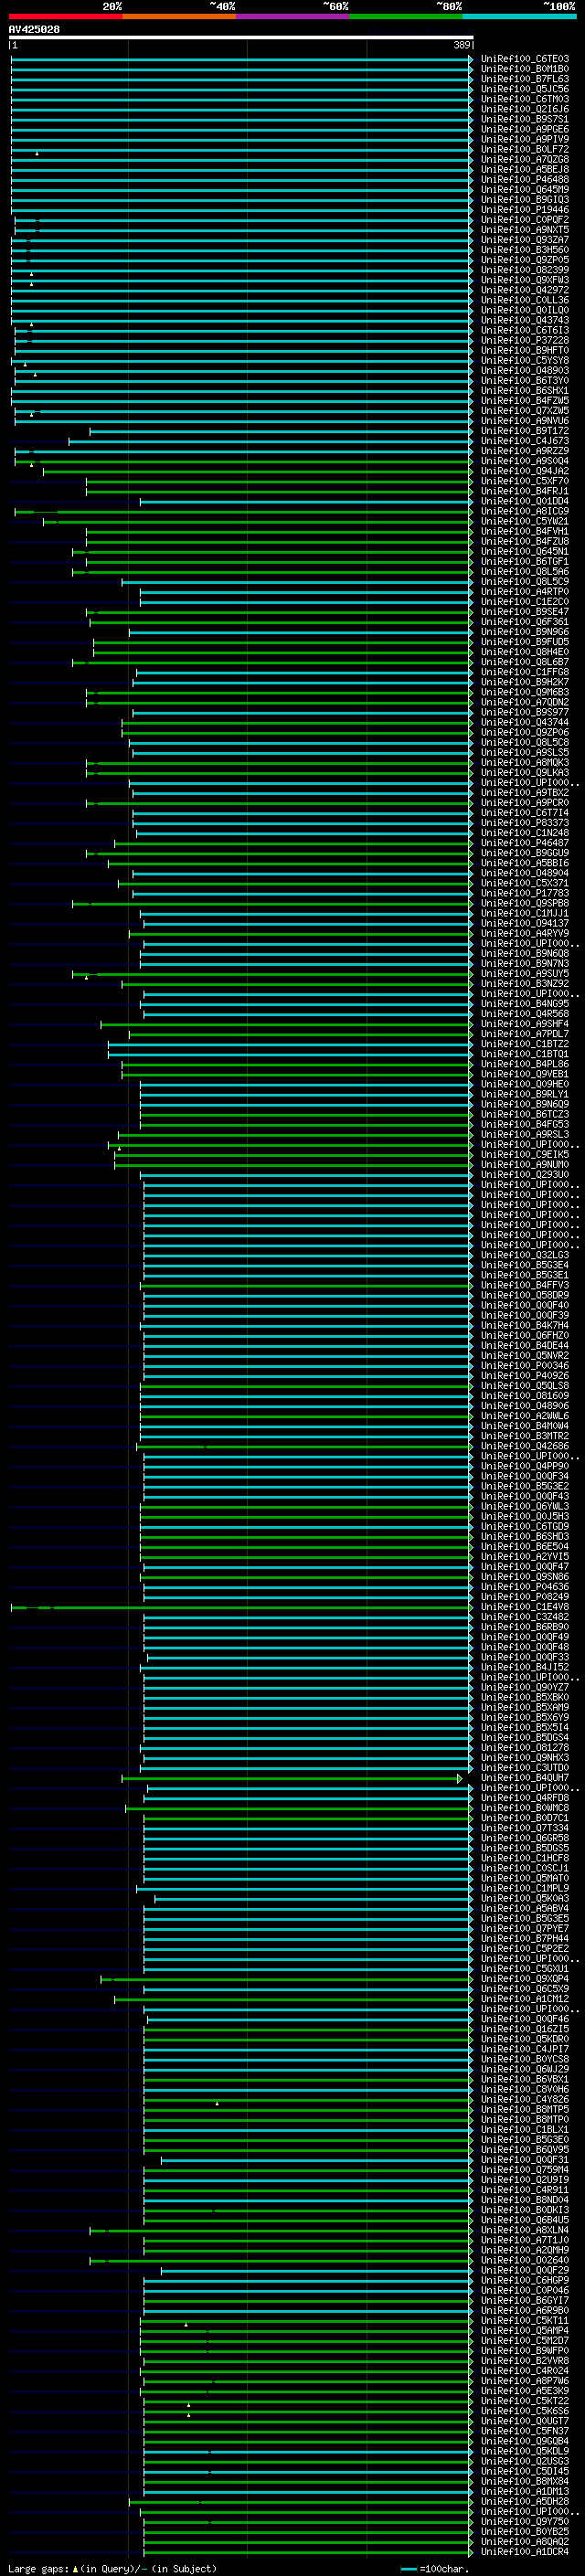Open hit UniRef100_C1E4V8
Screen dimensions: 585x2576
click(525, 1607)
